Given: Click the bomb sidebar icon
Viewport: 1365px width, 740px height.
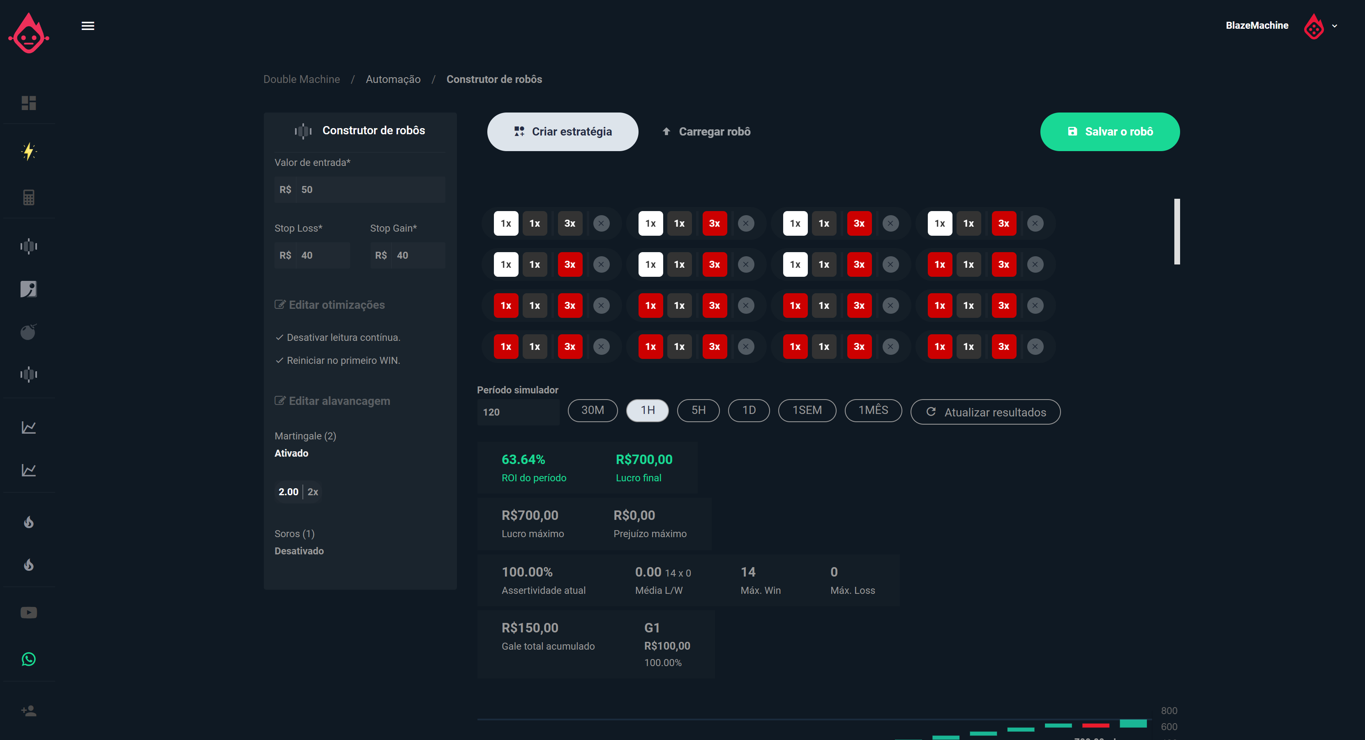Looking at the screenshot, I should [29, 332].
